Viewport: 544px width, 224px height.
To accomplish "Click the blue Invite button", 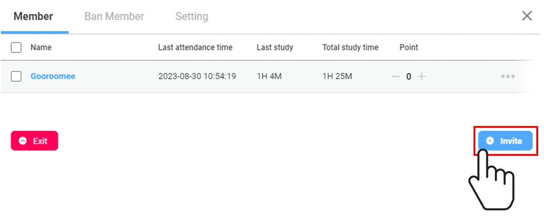I will (x=505, y=141).
